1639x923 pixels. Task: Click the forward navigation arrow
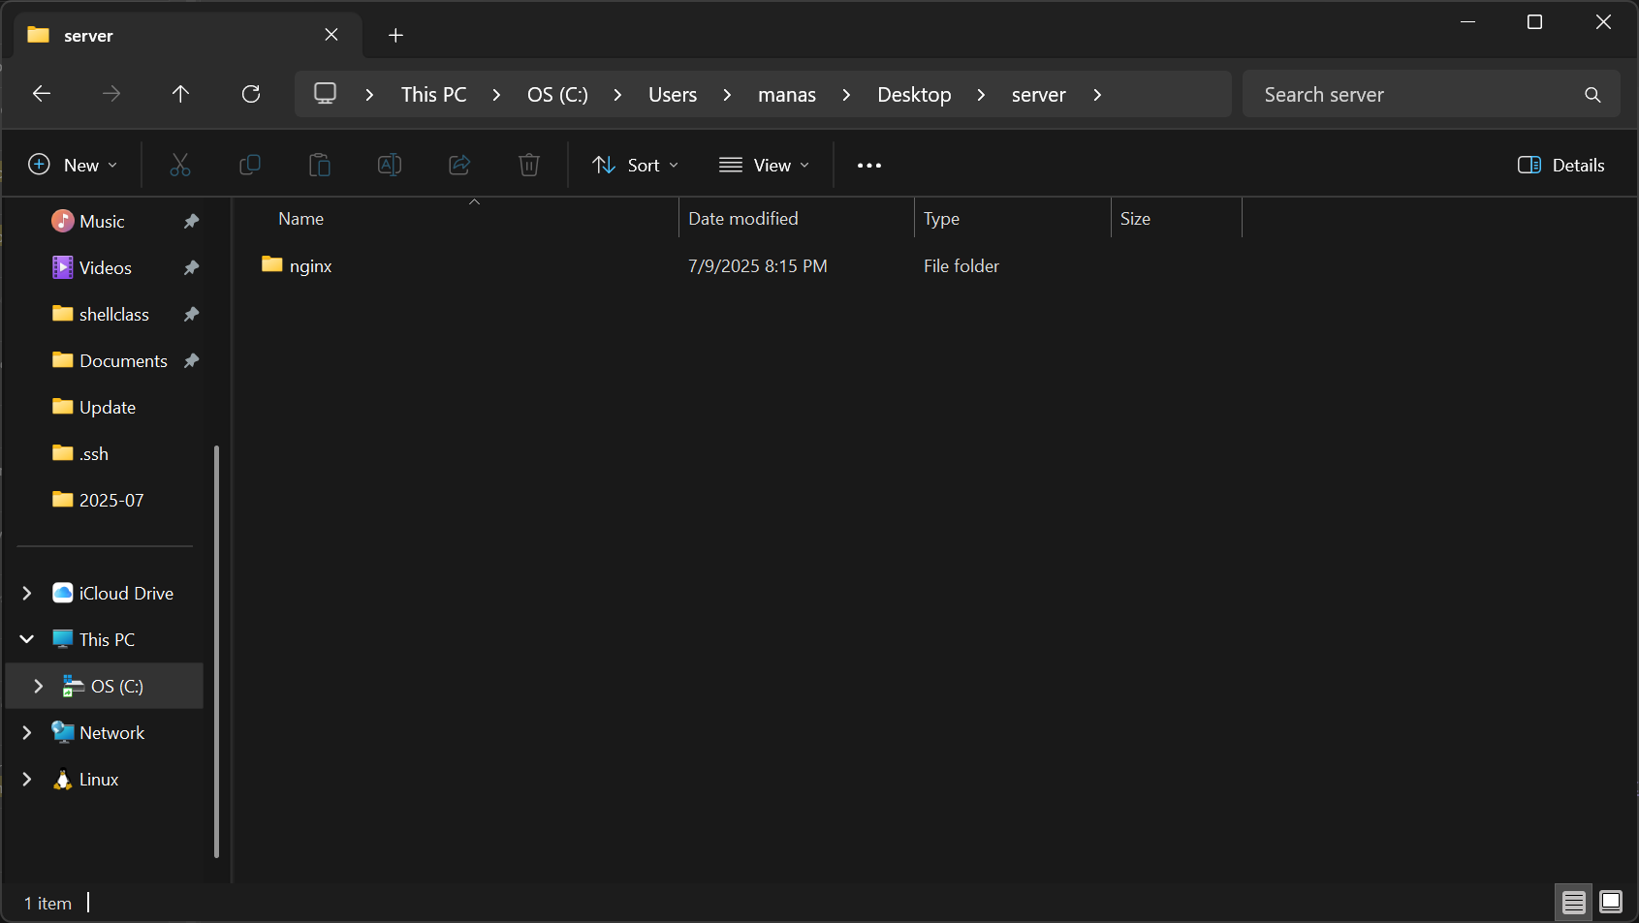(x=111, y=94)
